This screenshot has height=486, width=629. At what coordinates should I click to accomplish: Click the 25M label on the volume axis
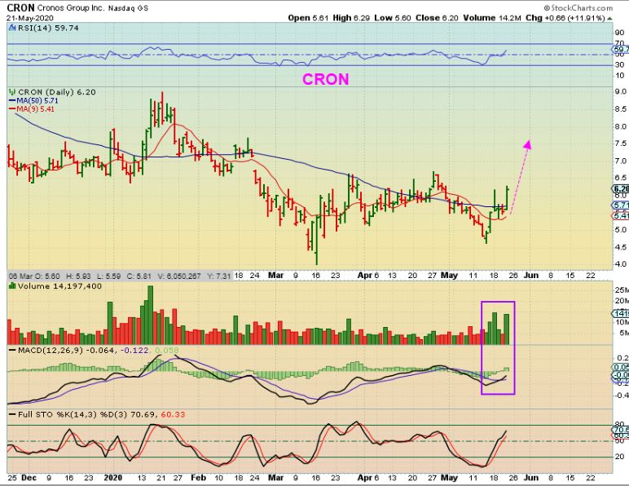pyautogui.click(x=622, y=289)
